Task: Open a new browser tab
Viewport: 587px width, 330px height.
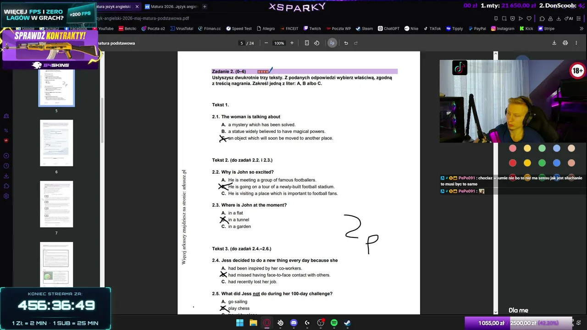Action: tap(205, 7)
